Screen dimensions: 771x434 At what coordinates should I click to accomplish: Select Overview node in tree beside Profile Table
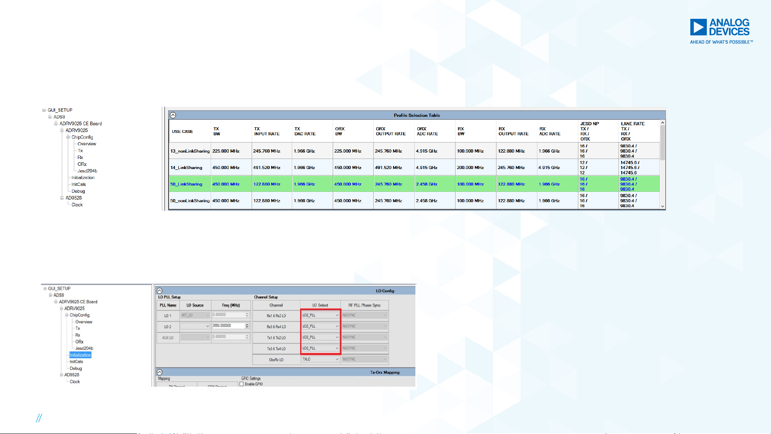87,144
